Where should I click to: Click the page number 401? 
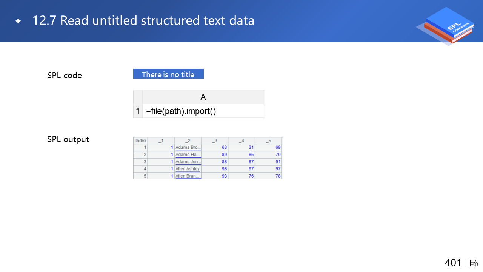[453, 263]
